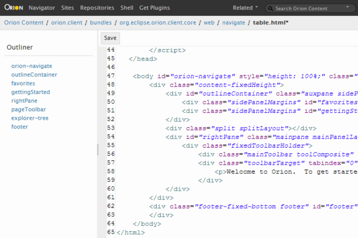Click line number 65 in the gutter

click(111, 232)
